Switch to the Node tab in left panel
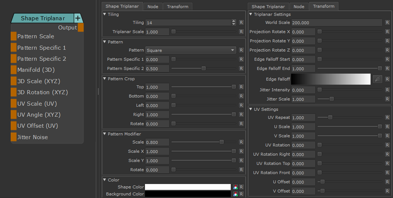The height and width of the screenshot is (198, 393). (153, 7)
